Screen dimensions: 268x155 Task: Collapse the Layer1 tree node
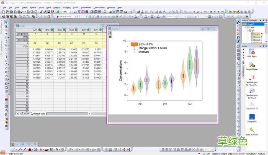245,27
